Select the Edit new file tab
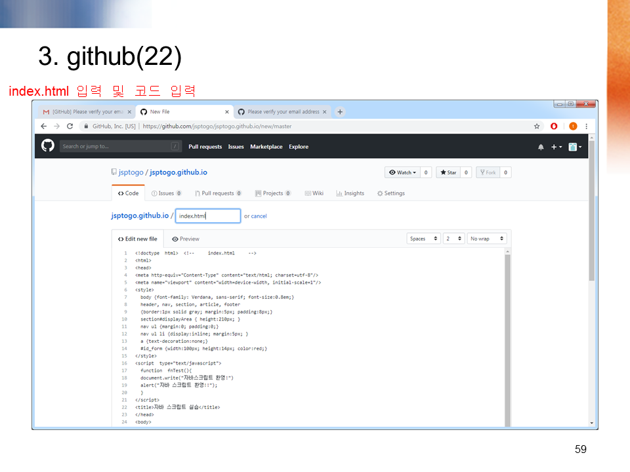 [137, 239]
